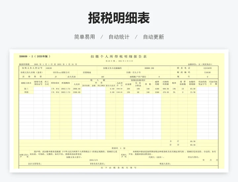Select income amount 2300.00 in 李四 row
238x182 pixels.
tap(77, 92)
